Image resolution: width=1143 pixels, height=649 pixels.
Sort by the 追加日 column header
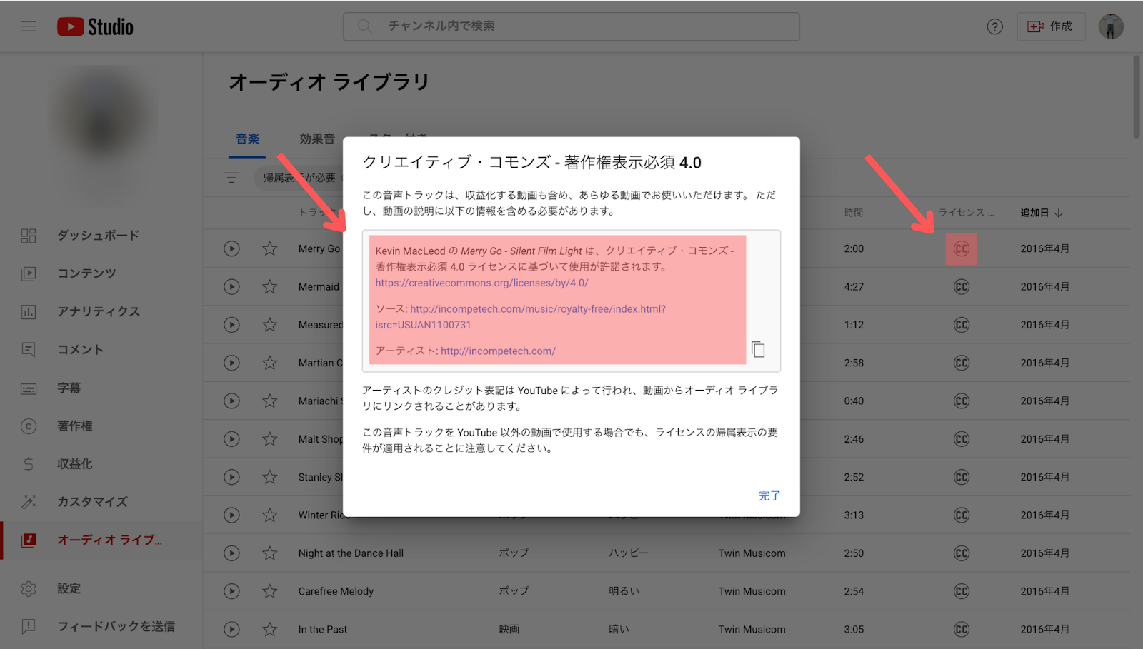coord(1041,213)
